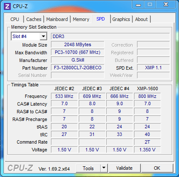Open the Caches tab
This screenshot has height=177, width=179.
[34, 19]
